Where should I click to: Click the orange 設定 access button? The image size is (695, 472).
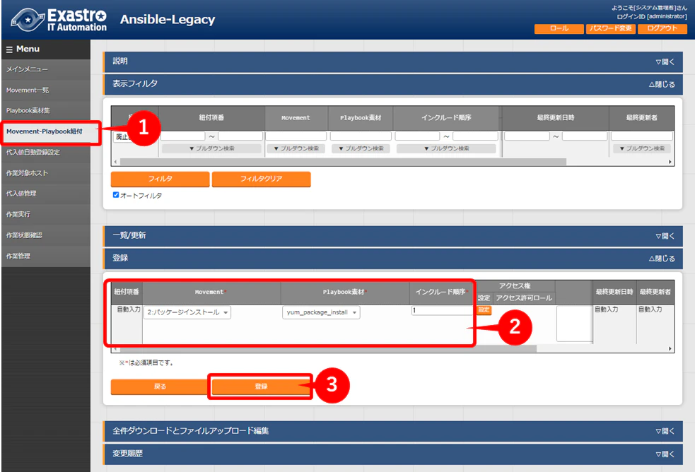pyautogui.click(x=484, y=310)
